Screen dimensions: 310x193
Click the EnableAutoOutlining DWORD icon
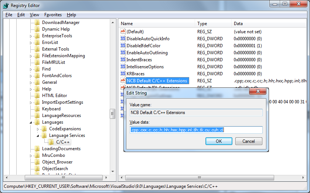click(123, 52)
